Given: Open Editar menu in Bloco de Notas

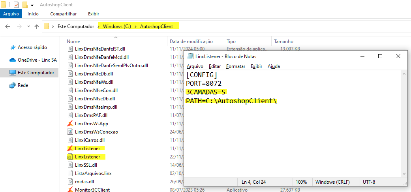Looking at the screenshot, I should [x=215, y=67].
